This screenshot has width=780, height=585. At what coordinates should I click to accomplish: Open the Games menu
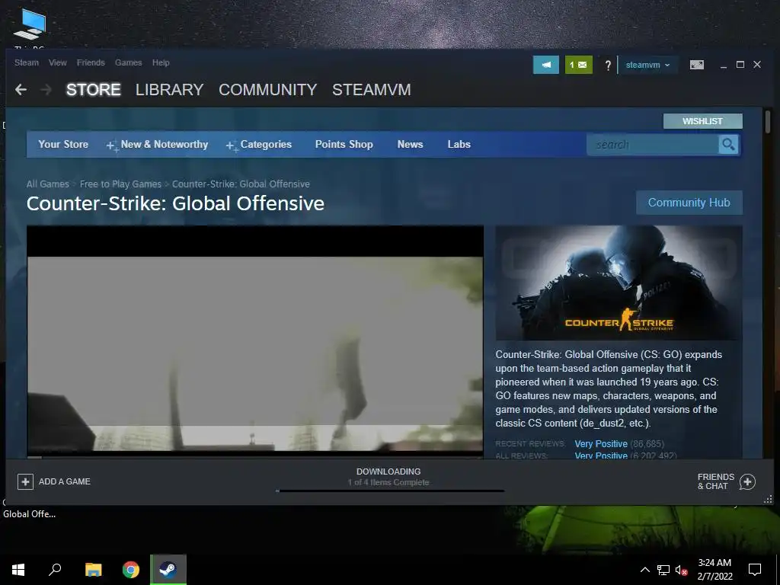pyautogui.click(x=128, y=62)
